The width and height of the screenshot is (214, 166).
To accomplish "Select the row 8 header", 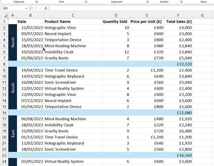I will click(4, 64).
